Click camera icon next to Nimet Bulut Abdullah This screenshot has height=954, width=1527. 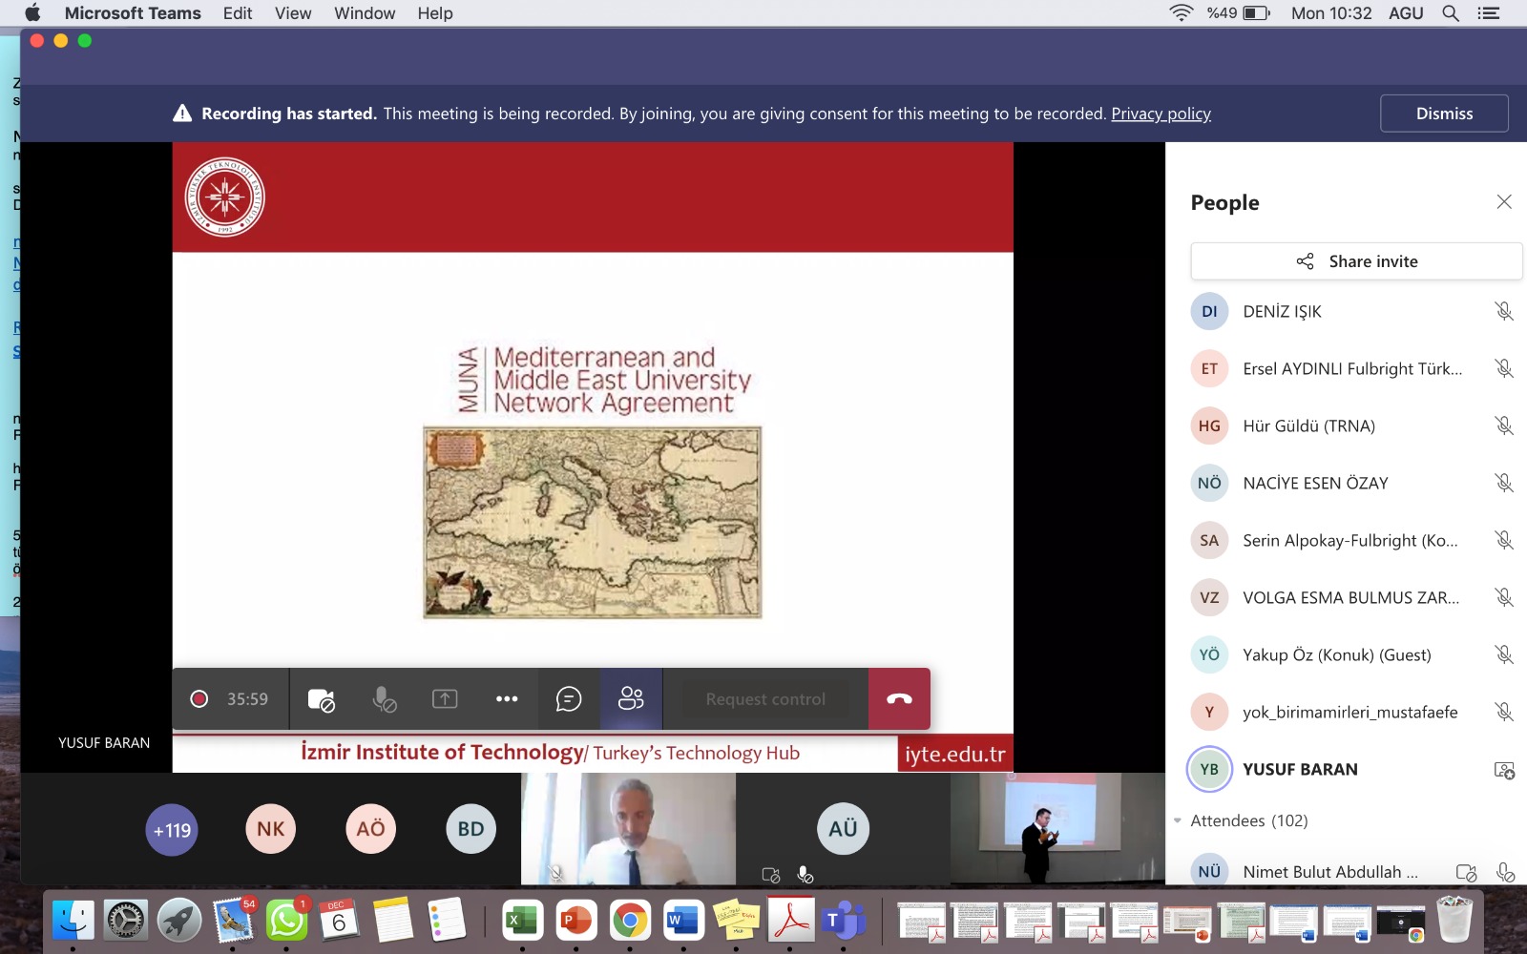tap(1467, 872)
